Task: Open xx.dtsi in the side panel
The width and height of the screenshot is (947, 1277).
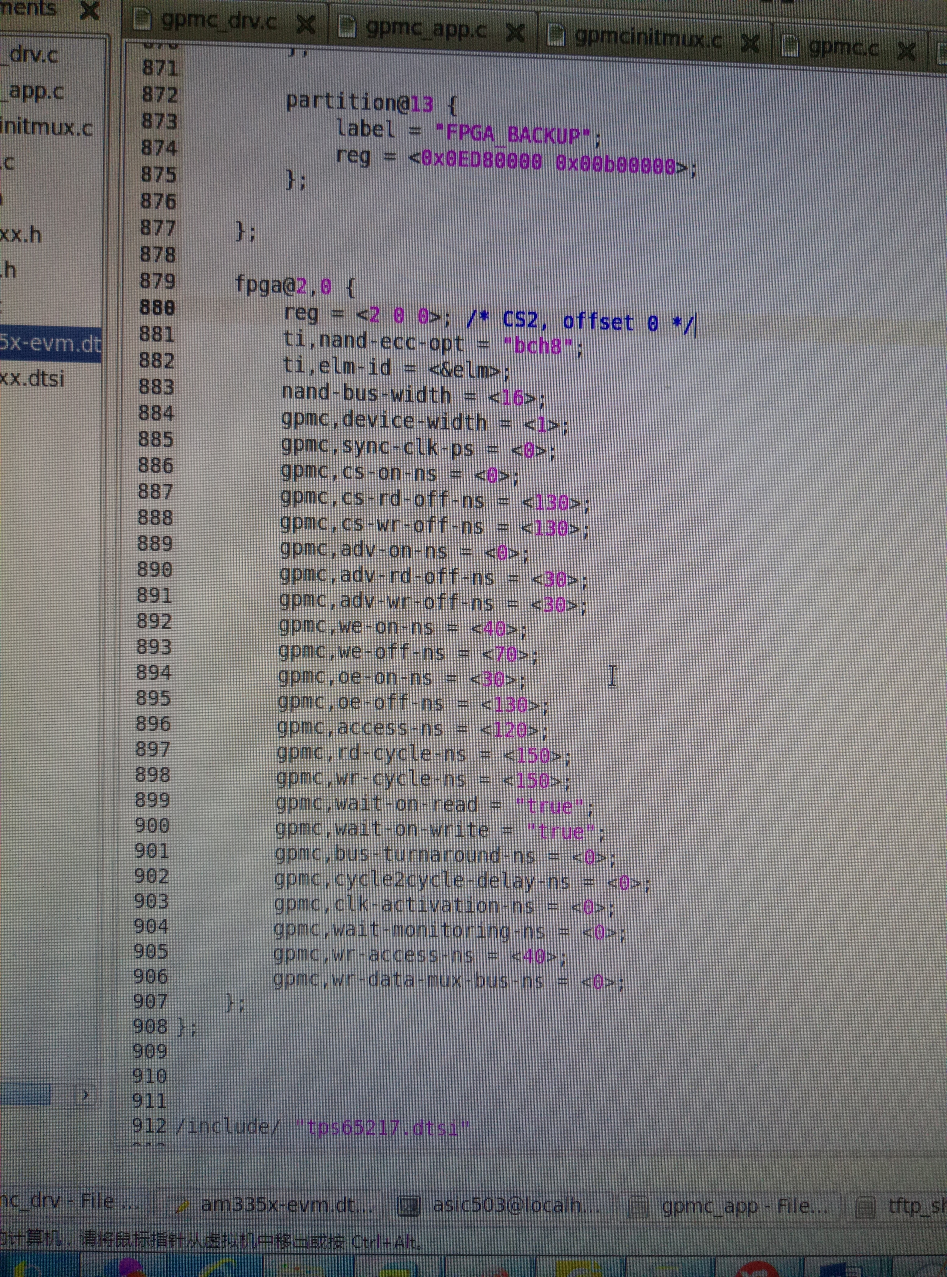Action: 32,378
